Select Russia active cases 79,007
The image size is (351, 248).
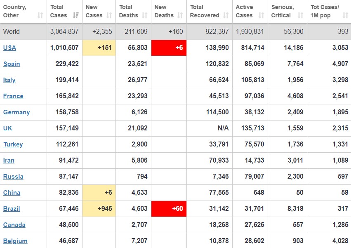(254, 177)
